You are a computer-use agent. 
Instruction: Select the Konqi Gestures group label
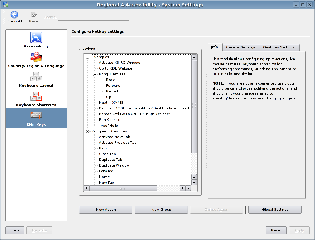point(112,74)
